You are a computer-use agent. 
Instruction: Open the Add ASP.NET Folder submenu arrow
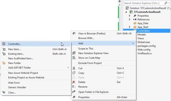pos(68,68)
